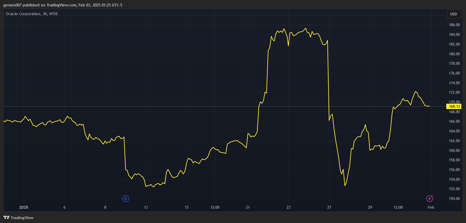Select the 184.00 price axis label

tap(454, 35)
